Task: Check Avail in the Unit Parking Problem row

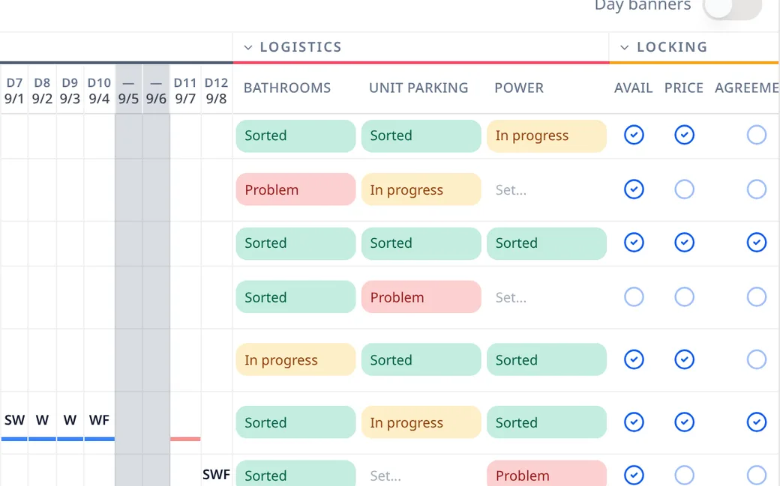Action: click(x=634, y=297)
